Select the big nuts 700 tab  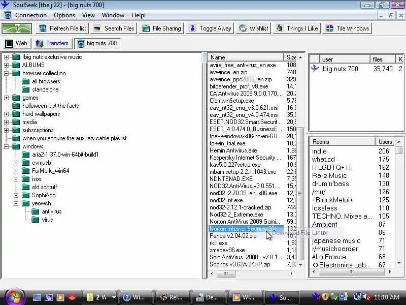(98, 43)
